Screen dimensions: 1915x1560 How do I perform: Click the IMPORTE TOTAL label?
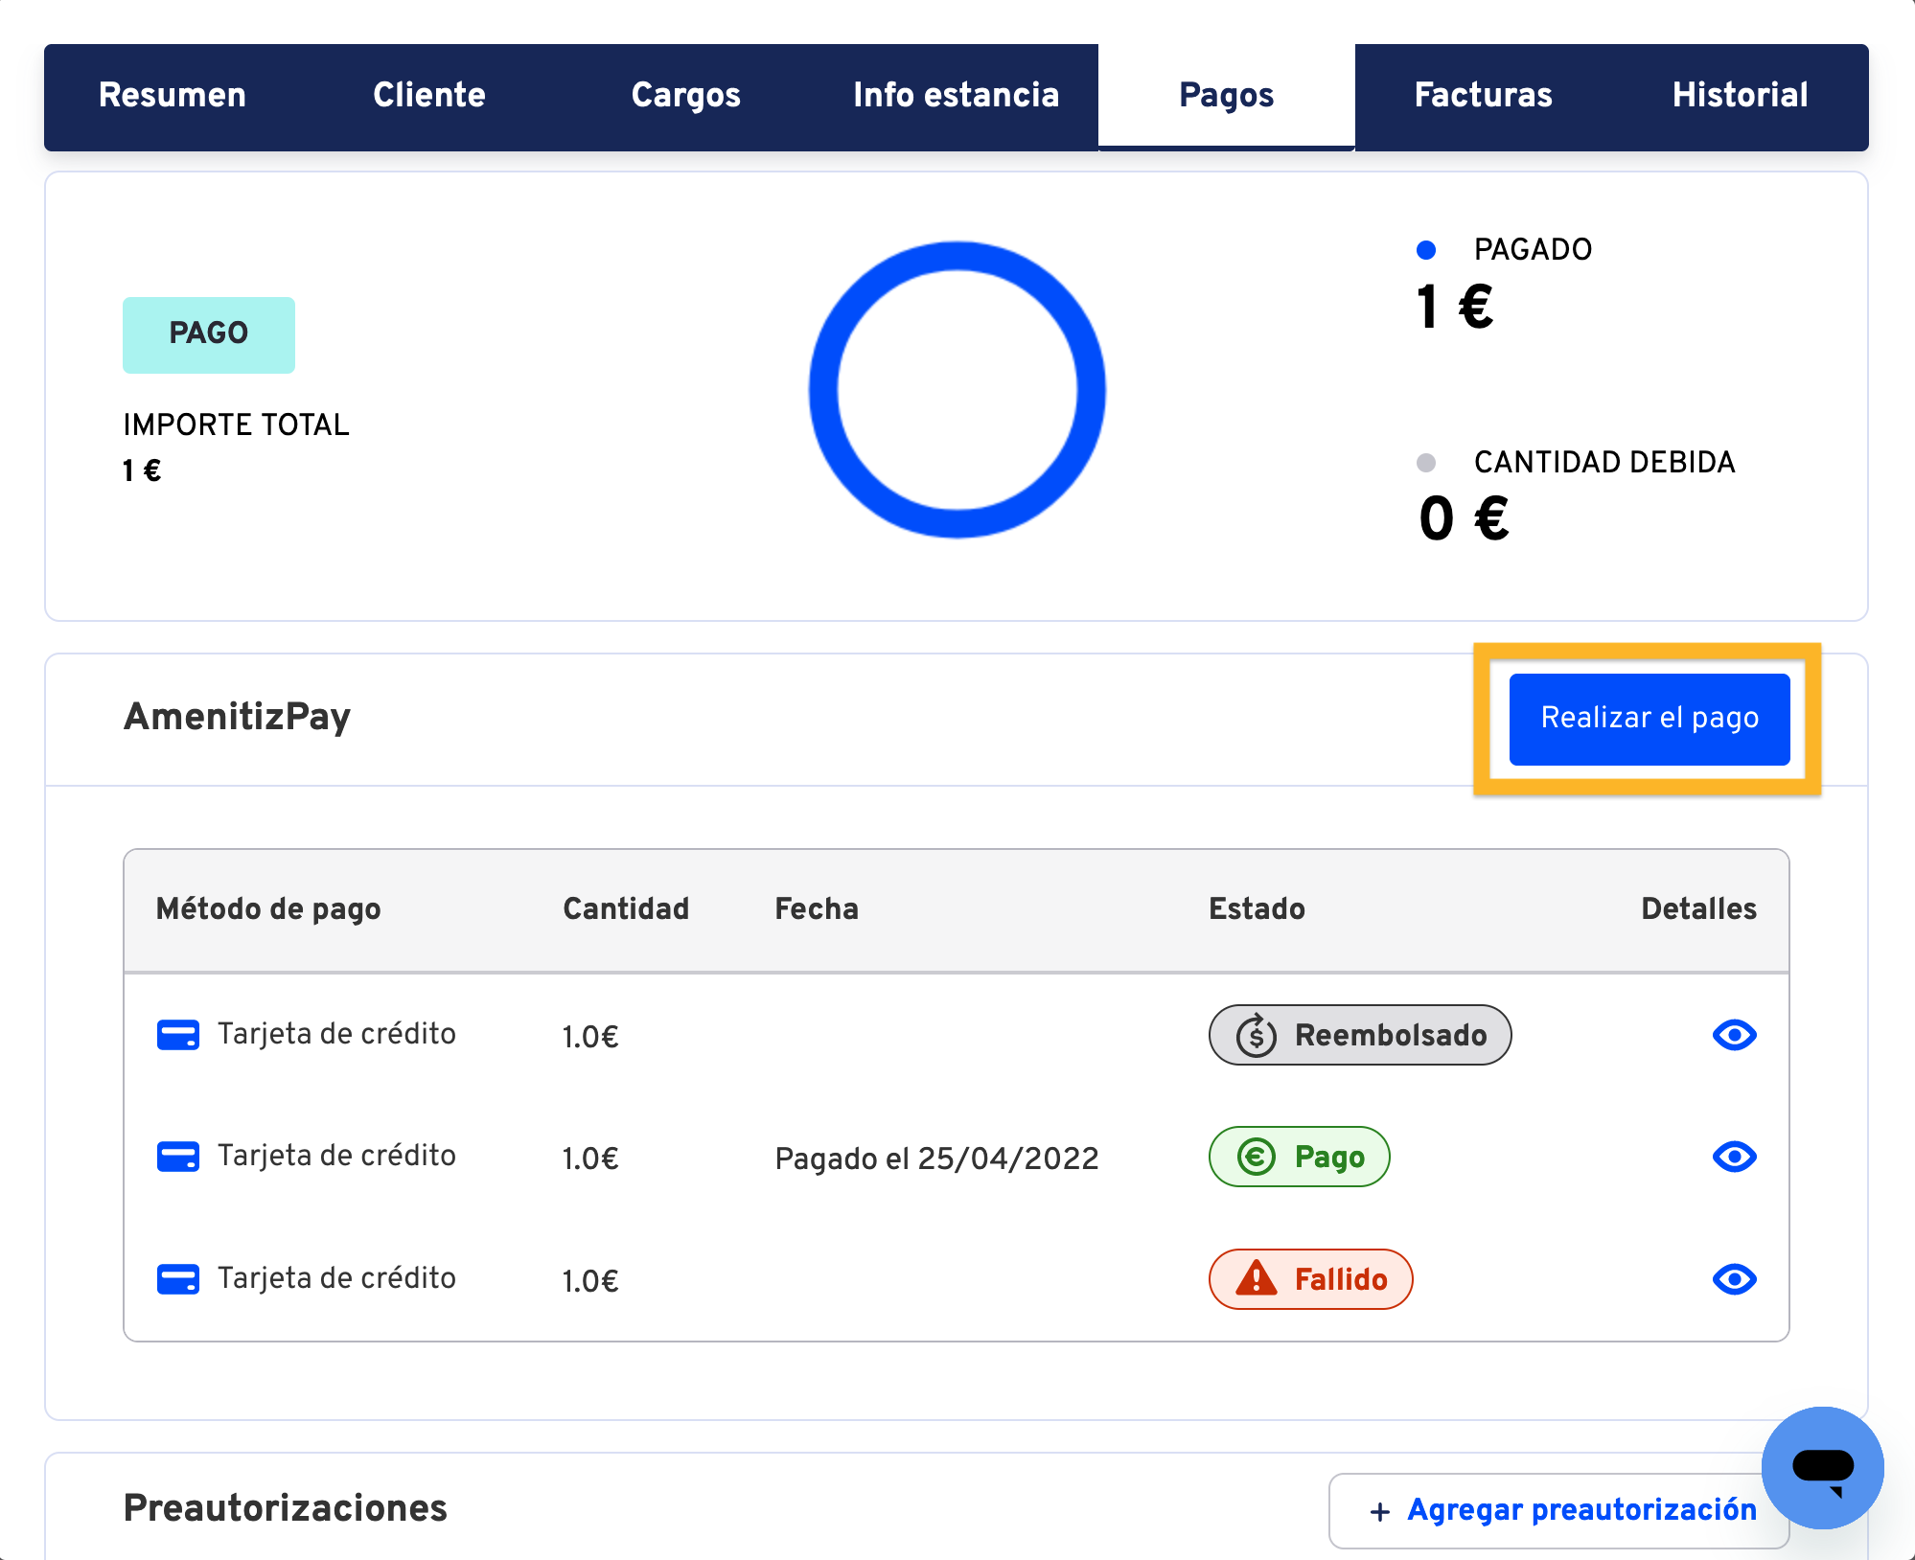pos(236,424)
